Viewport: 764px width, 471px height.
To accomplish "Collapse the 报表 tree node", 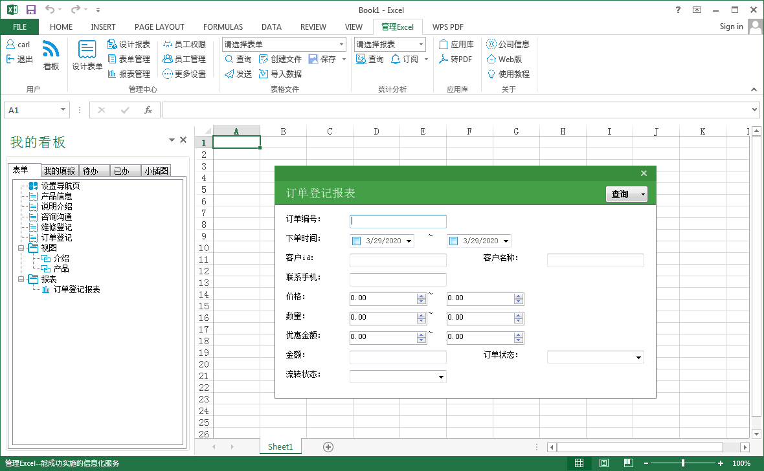I will click(x=21, y=279).
